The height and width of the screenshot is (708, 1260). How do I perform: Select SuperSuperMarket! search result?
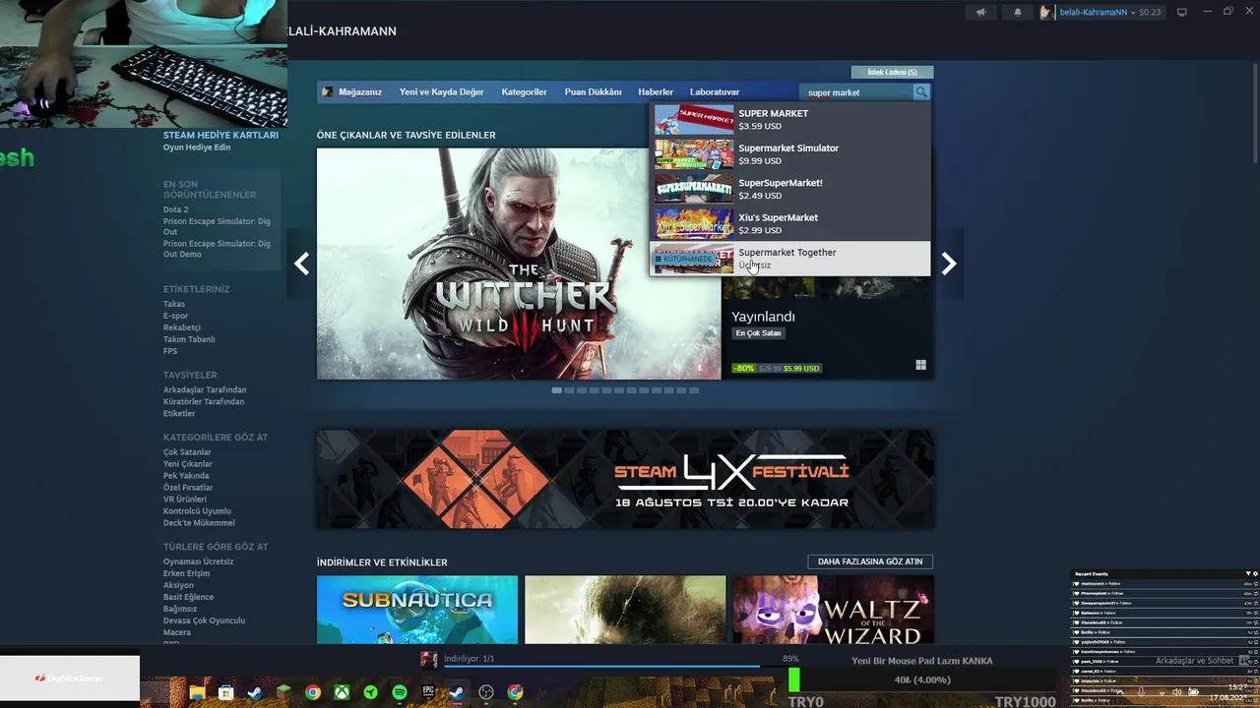789,189
